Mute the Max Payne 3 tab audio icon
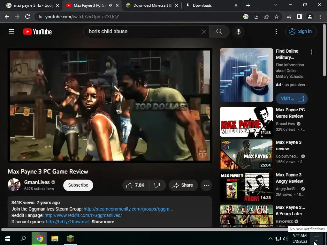Viewport: 327px width, 245px height. (110, 5)
